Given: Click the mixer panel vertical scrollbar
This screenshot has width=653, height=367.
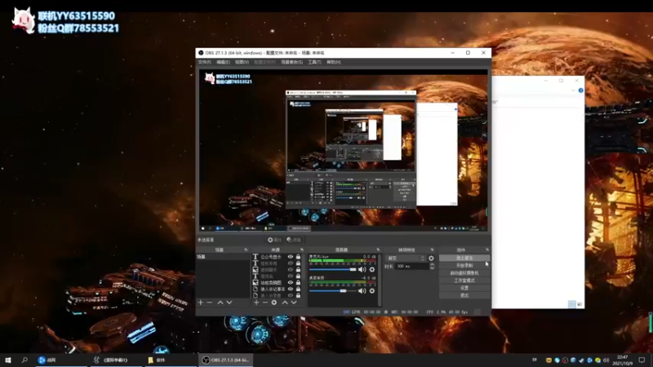Looking at the screenshot, I should click(x=380, y=281).
